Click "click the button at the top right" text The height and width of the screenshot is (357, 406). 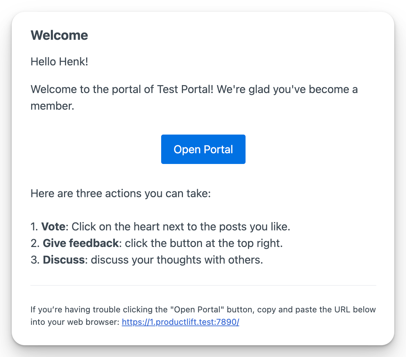click(x=204, y=243)
